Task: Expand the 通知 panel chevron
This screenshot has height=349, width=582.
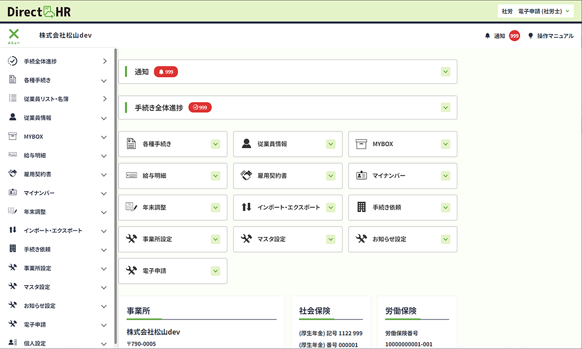Action: coord(445,71)
